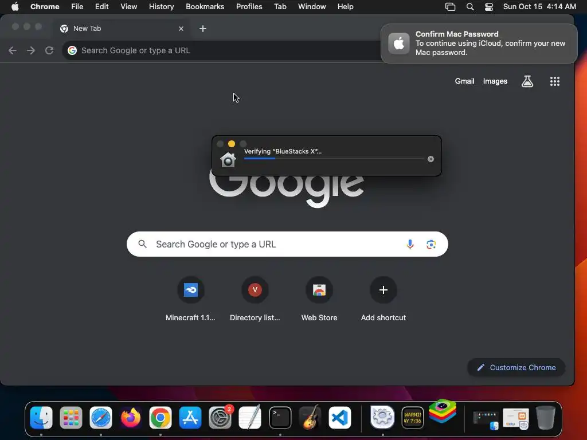Screen dimensions: 587x440
Task: Open Terminal from the Dock
Action: [x=280, y=417]
